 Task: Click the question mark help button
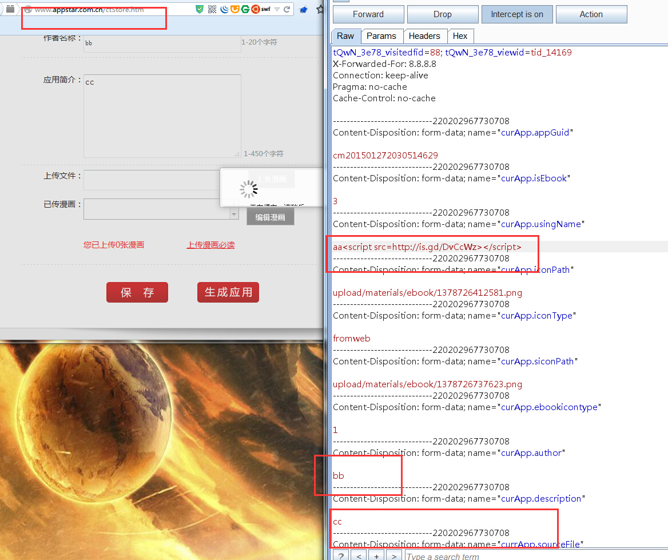click(341, 556)
